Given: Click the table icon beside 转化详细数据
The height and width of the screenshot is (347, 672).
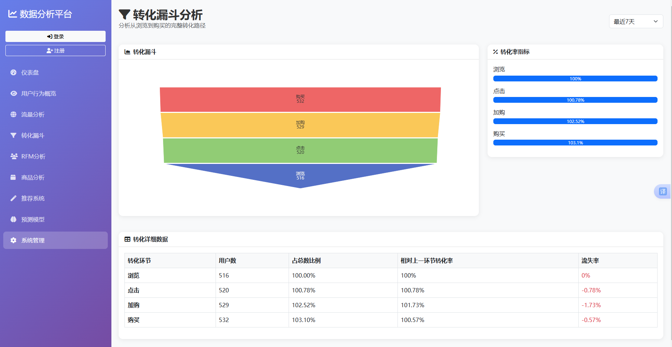Looking at the screenshot, I should pyautogui.click(x=127, y=239).
